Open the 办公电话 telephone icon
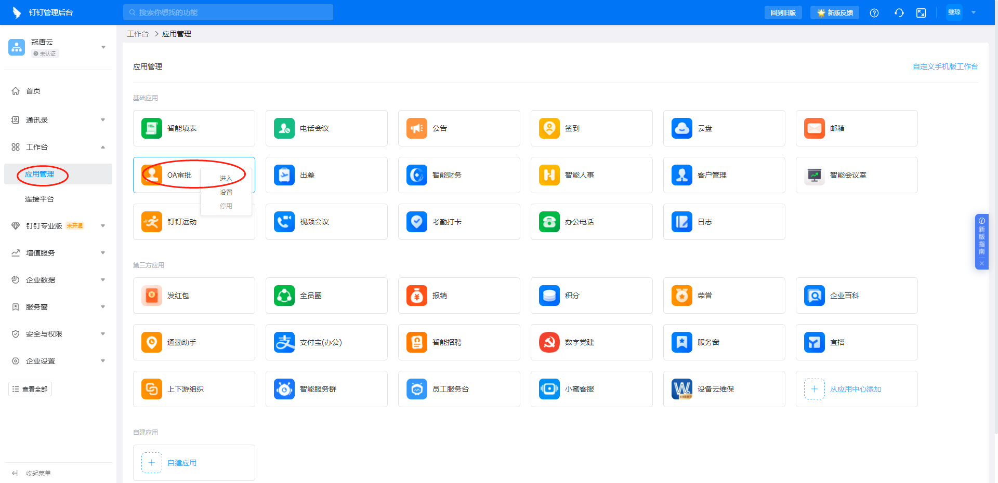 [x=549, y=222]
